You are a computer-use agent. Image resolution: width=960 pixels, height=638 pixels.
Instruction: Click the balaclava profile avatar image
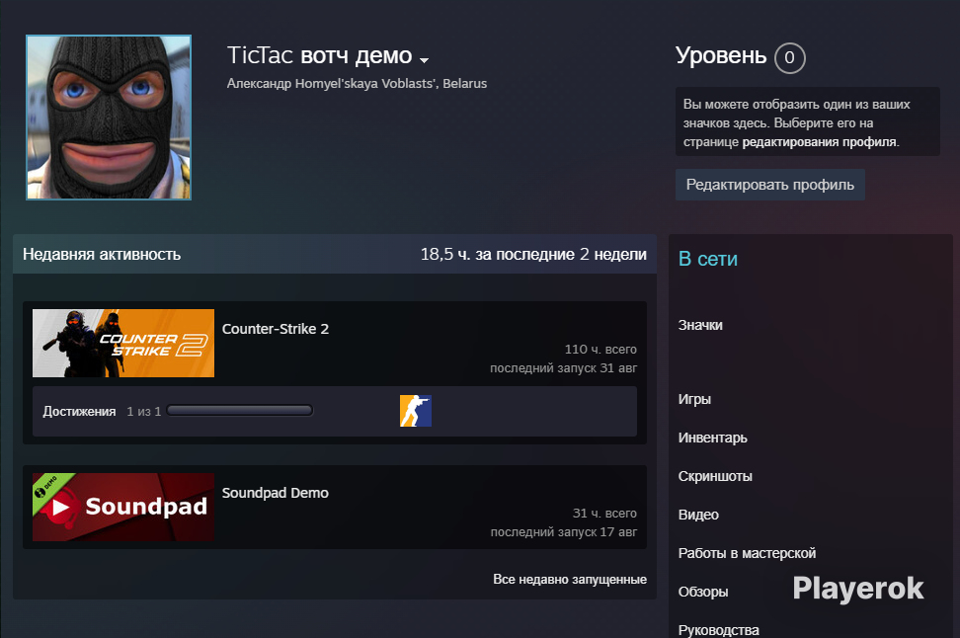point(109,117)
